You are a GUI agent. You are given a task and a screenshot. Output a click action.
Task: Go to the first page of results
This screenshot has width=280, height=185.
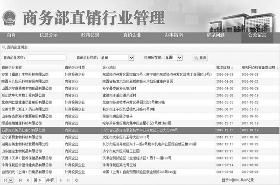tap(21, 180)
